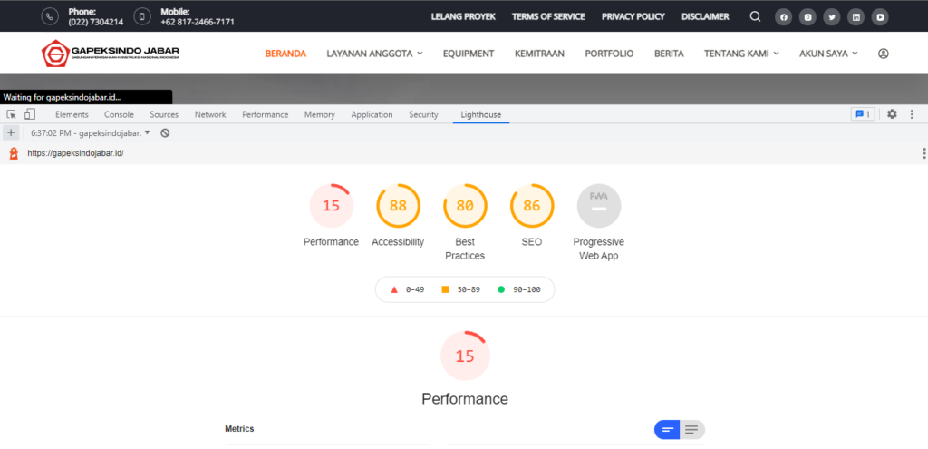Click the score scale legend 90-100

519,289
